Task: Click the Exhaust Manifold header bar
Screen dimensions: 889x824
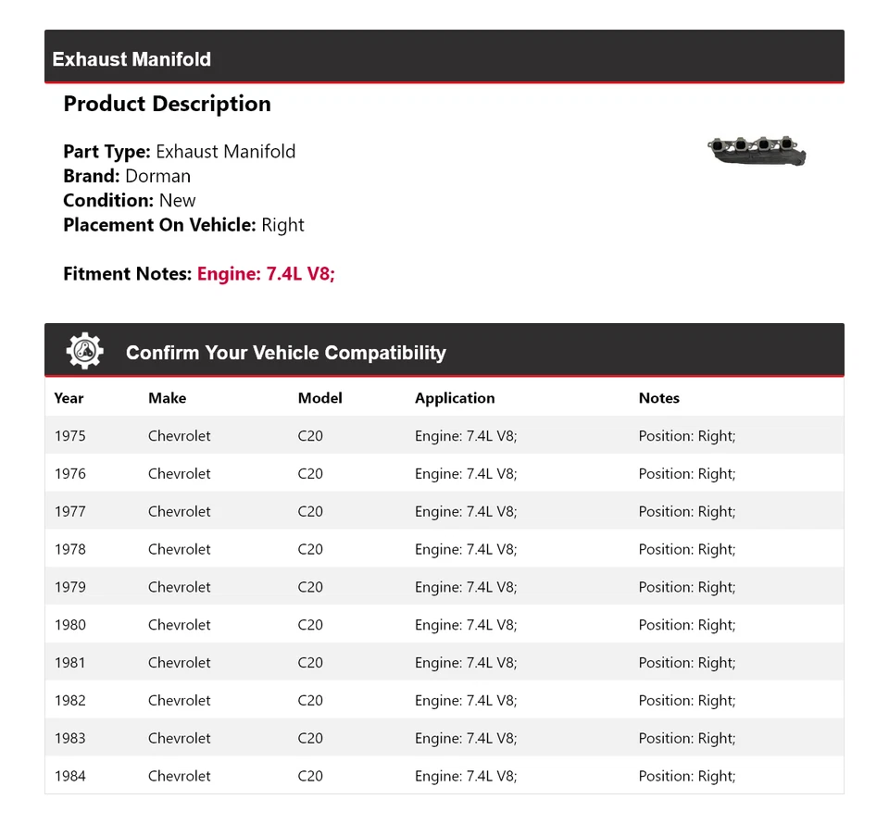Action: [x=444, y=58]
